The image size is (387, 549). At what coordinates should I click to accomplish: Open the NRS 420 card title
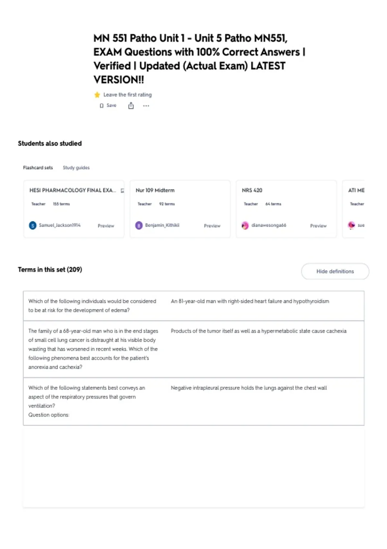(x=252, y=190)
